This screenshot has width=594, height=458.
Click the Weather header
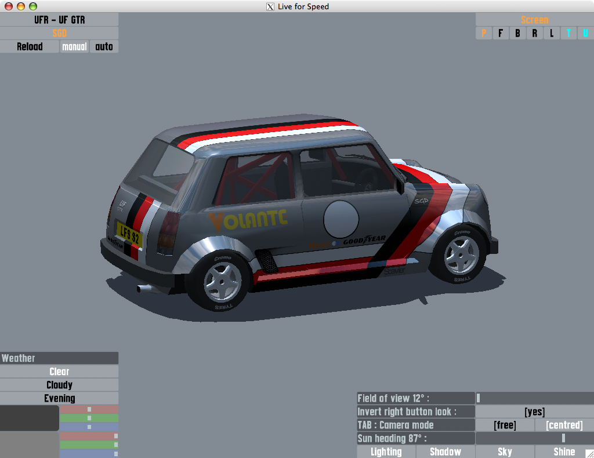(x=59, y=358)
